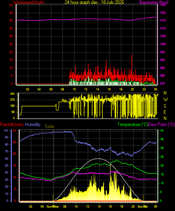The width and height of the screenshot is (175, 211).
Task: Click the "Solar" legend label
Action: [x=49, y=126]
